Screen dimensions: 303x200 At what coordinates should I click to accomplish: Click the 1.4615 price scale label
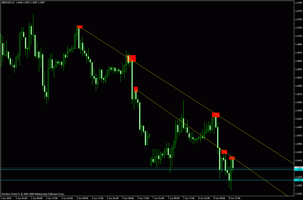pyautogui.click(x=298, y=77)
